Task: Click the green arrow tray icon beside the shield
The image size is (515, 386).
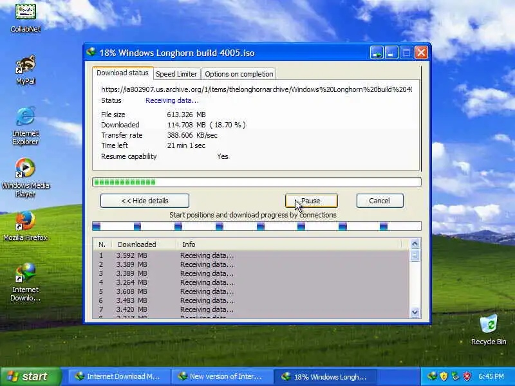Action: (455, 376)
